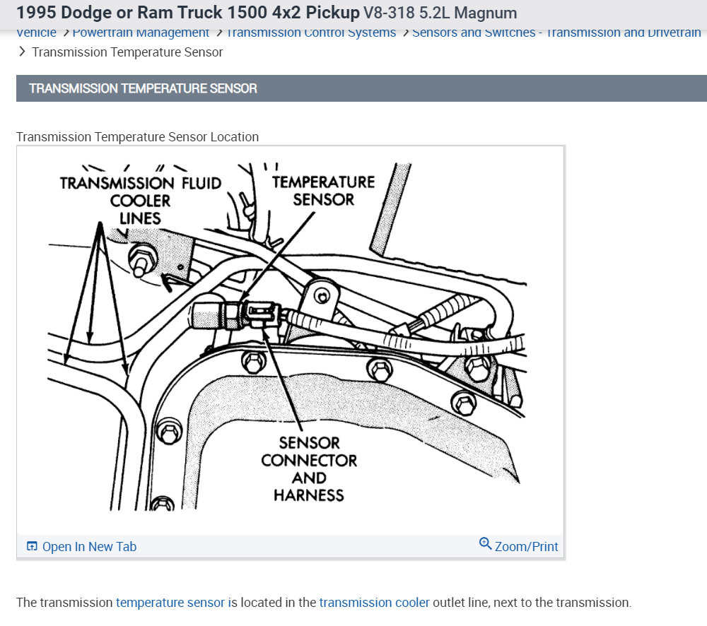Screen dimensions: 707x626
Task: Open In New Tab text link
Action: point(89,547)
